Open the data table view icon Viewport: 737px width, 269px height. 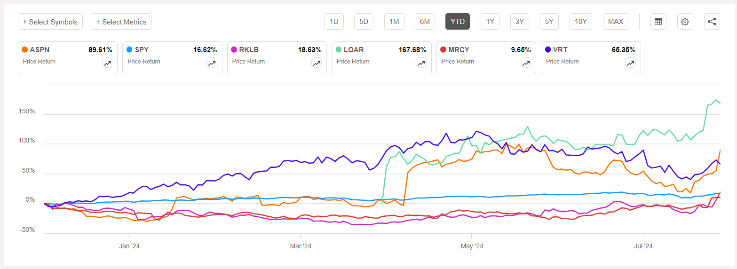point(658,22)
